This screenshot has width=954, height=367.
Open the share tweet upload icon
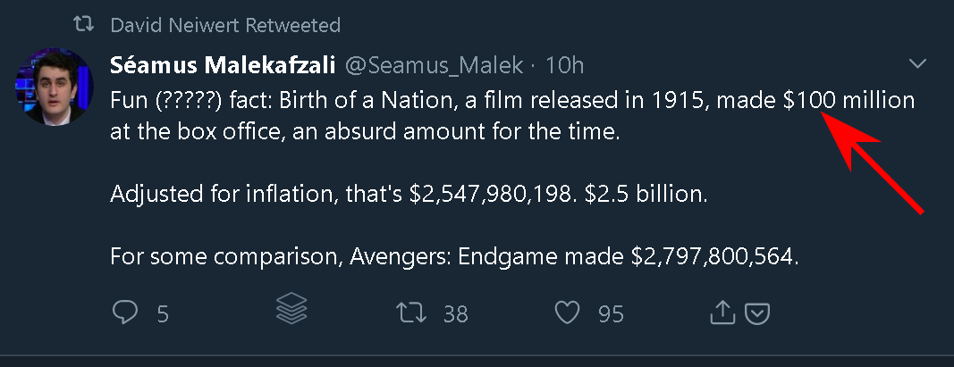[x=722, y=312]
